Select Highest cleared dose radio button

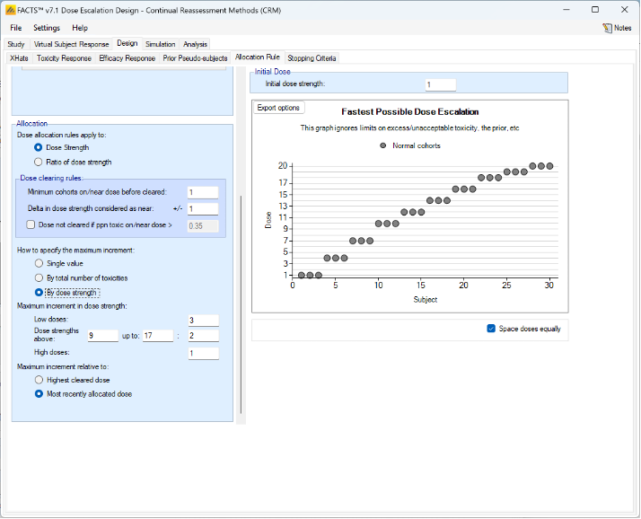(x=39, y=380)
